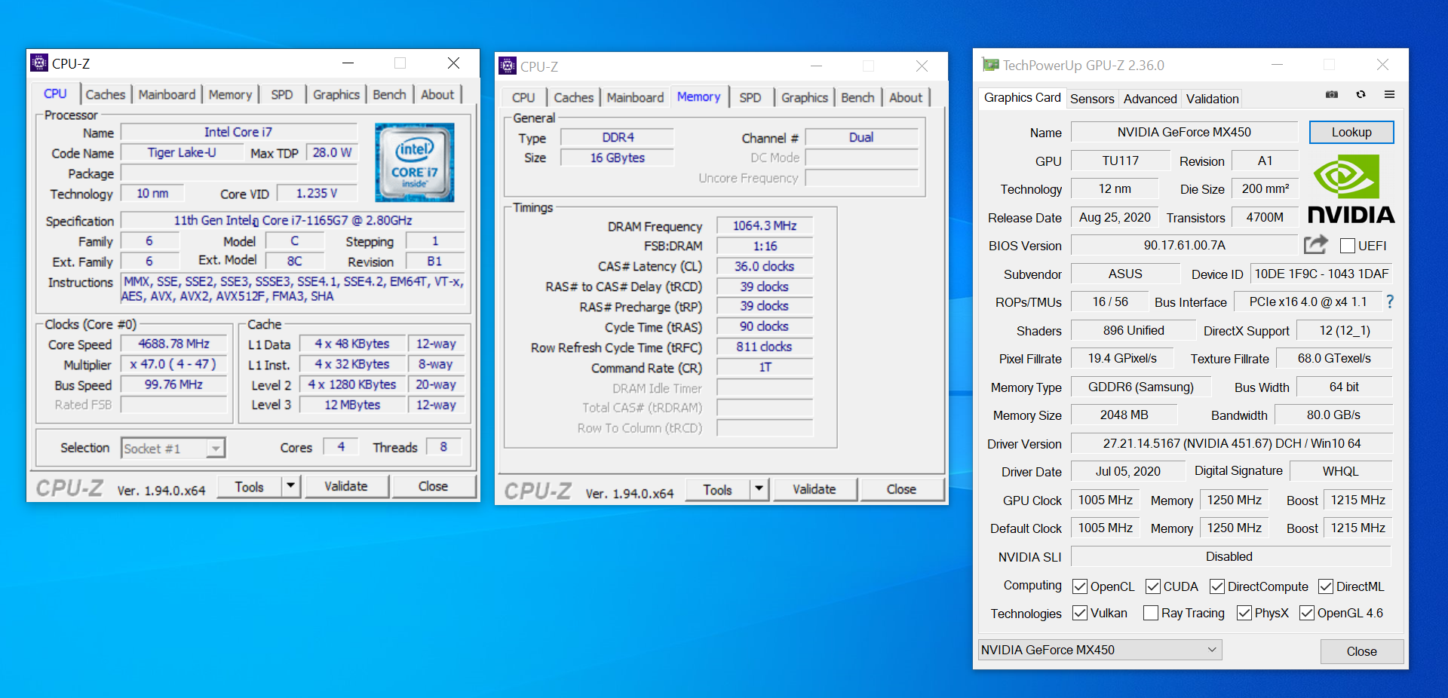The width and height of the screenshot is (1448, 698).
Task: Click GPU-Z title bar app icon
Action: coord(990,65)
